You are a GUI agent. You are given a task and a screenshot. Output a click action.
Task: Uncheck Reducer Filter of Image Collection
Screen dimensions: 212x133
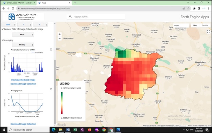pos(3,29)
